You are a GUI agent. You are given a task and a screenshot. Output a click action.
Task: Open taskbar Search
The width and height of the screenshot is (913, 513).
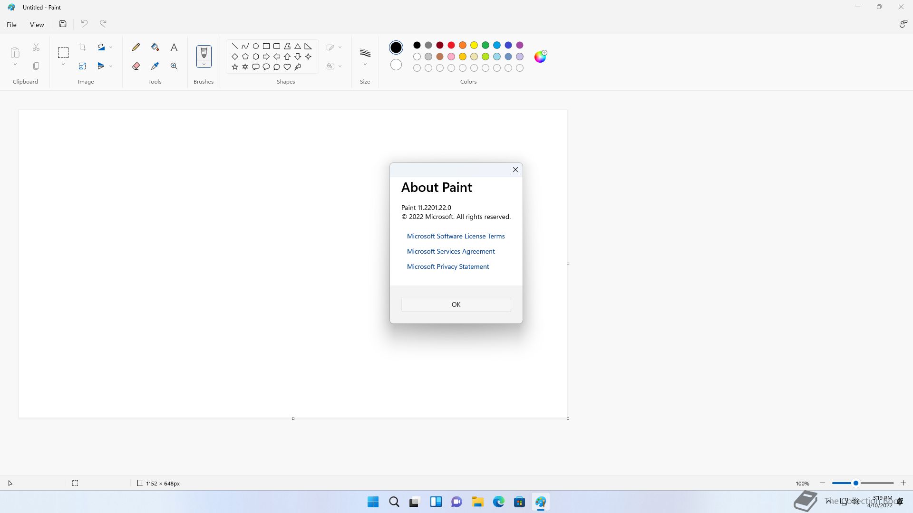click(x=394, y=502)
